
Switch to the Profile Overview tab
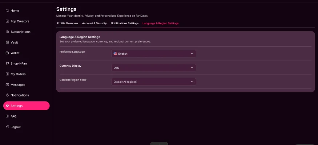[x=67, y=24]
